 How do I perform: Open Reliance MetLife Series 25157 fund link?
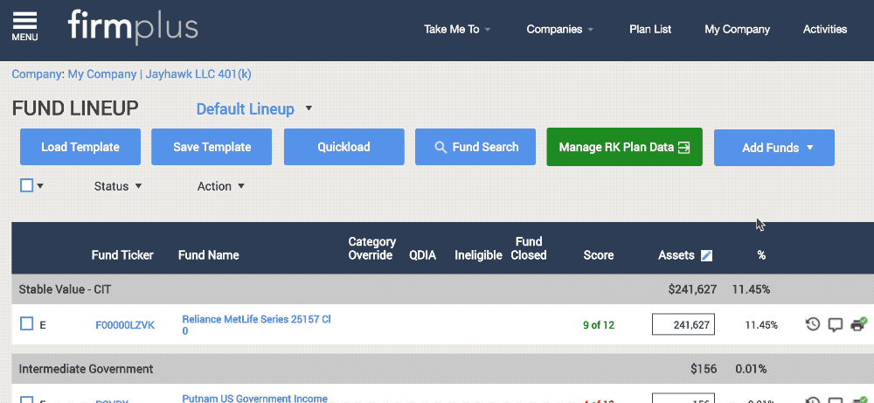coord(256,325)
